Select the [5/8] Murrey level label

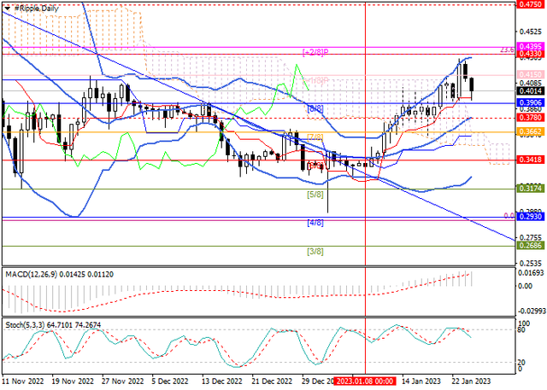[315, 195]
